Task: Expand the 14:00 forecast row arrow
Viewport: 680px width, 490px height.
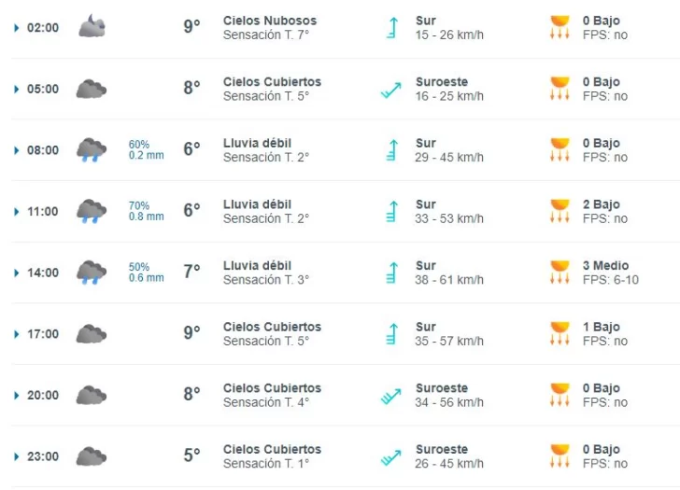Action: point(17,273)
